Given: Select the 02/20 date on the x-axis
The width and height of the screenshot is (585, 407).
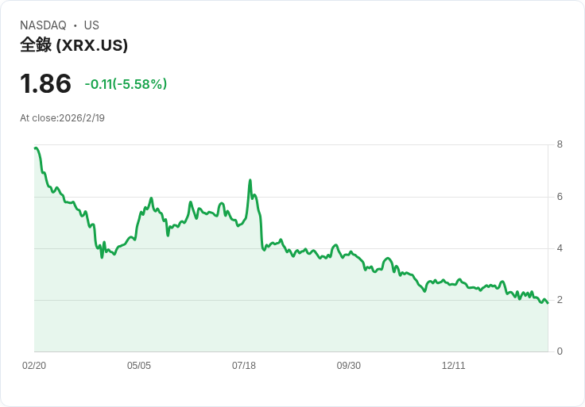Looking at the screenshot, I should tap(34, 366).
